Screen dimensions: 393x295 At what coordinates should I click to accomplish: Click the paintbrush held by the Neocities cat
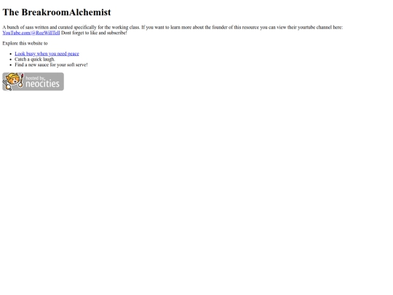click(21, 80)
